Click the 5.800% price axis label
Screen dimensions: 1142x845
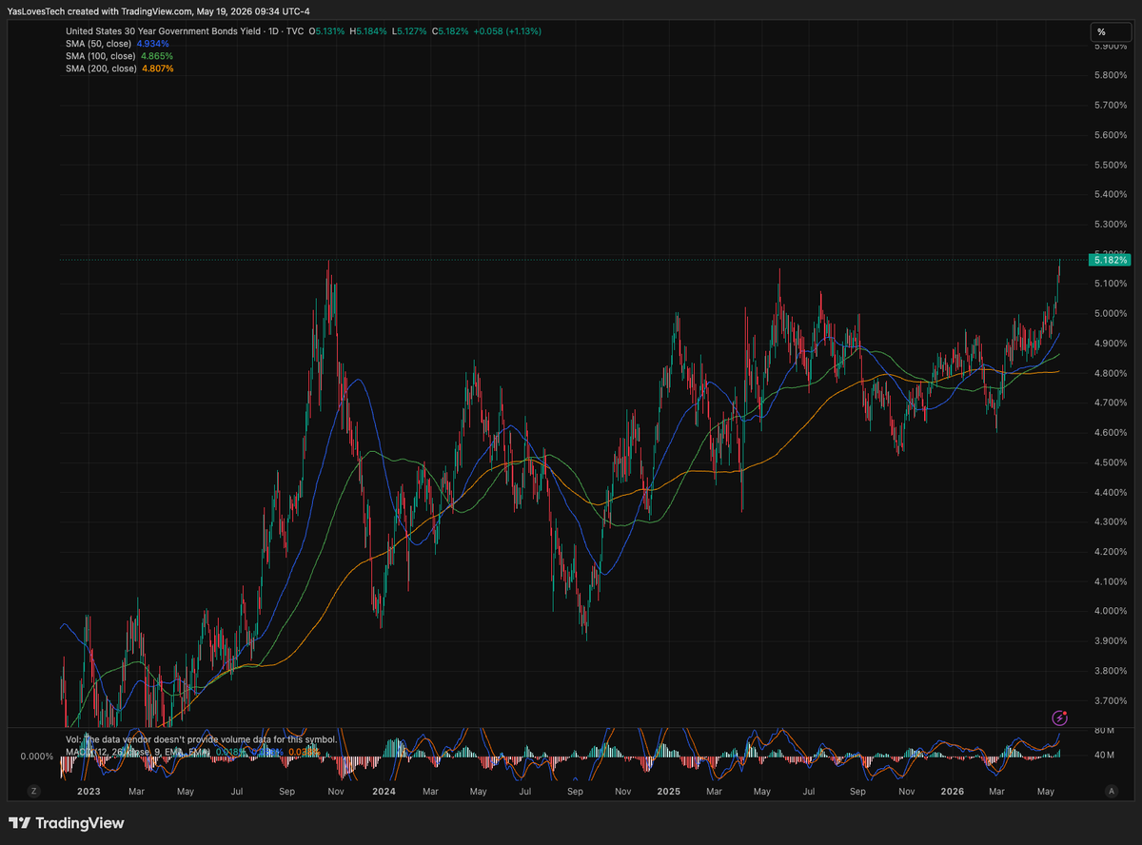click(x=1112, y=75)
